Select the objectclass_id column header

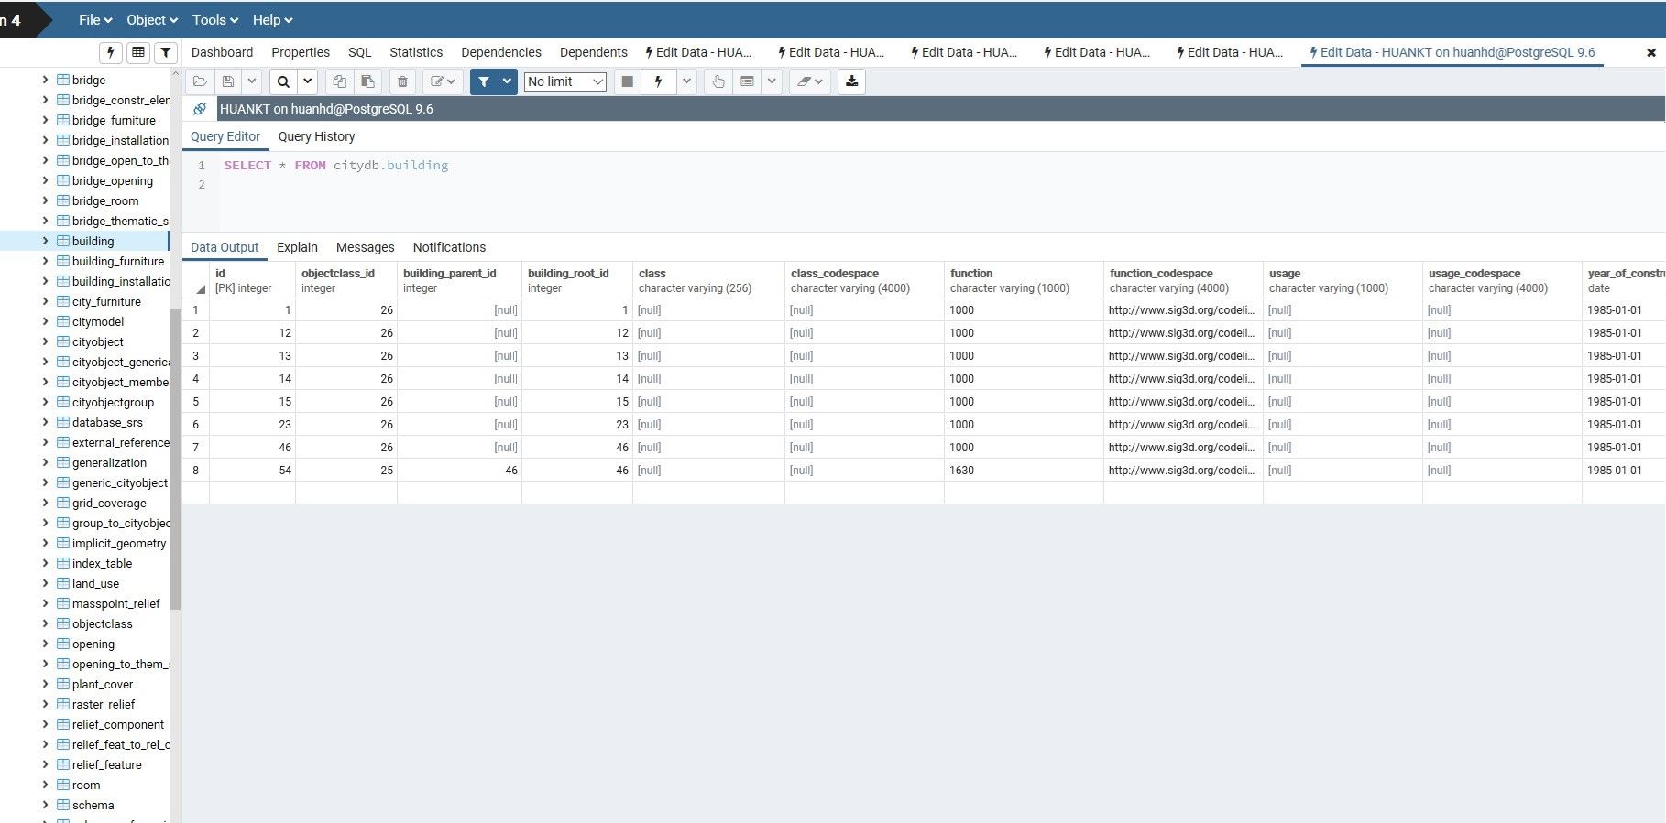point(346,280)
